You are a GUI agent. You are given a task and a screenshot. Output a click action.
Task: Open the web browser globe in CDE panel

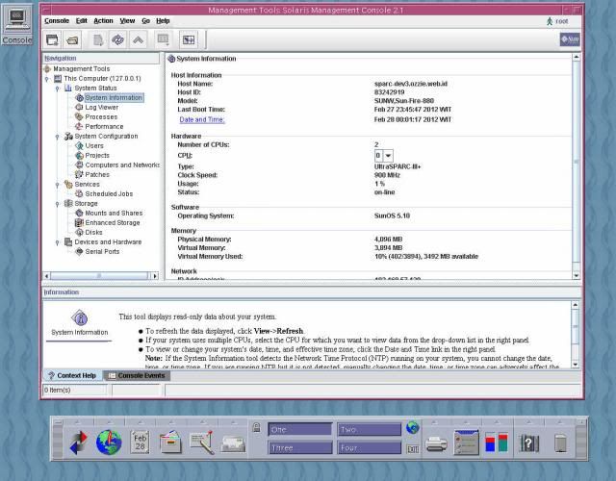(x=109, y=443)
